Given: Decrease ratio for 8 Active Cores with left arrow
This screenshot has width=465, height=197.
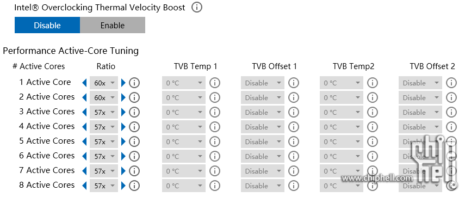Looking at the screenshot, I should 84,186.
